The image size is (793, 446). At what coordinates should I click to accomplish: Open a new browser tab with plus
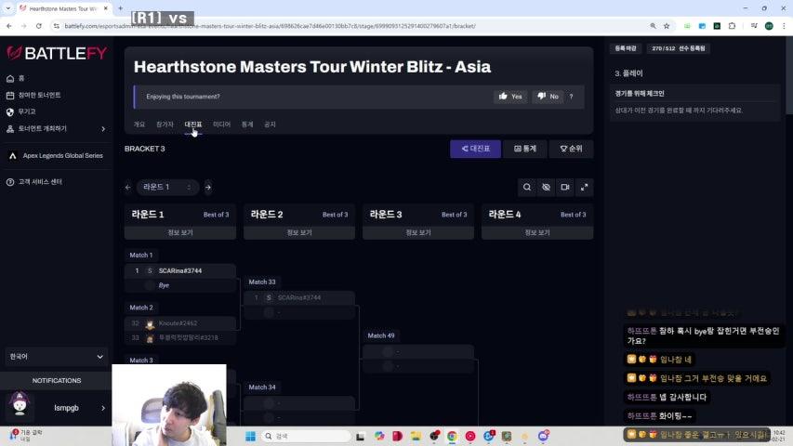point(120,8)
